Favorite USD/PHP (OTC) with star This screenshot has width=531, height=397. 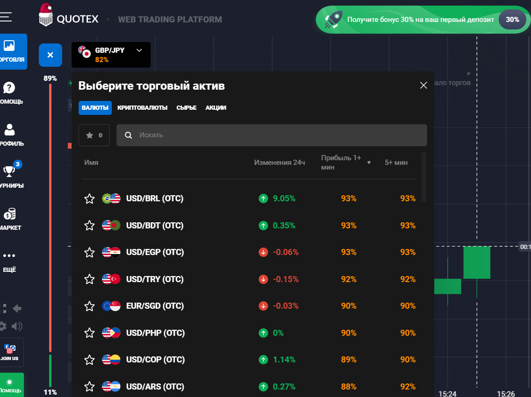point(89,333)
